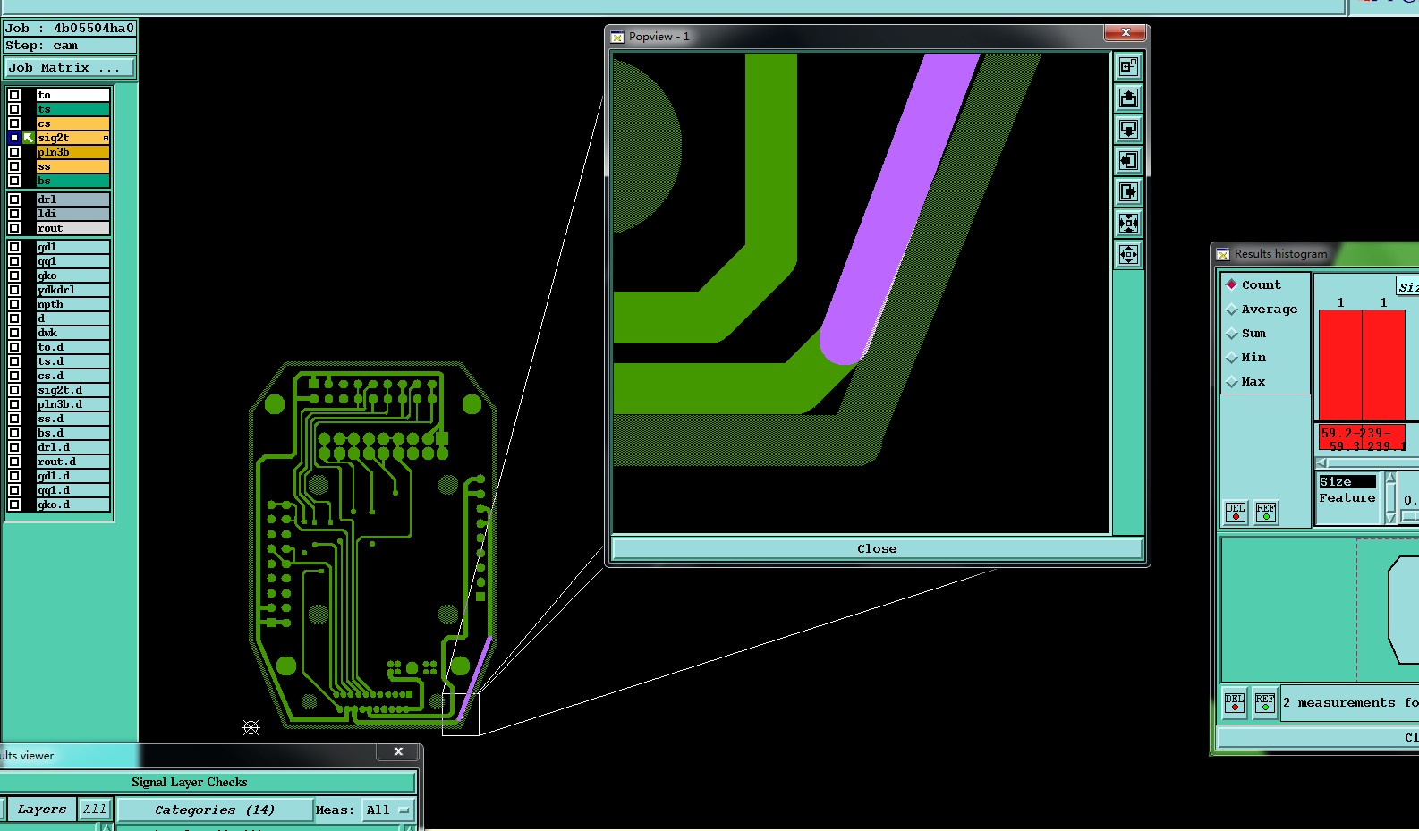Select the gko.d layer name
This screenshot has height=831, width=1419.
(72, 505)
